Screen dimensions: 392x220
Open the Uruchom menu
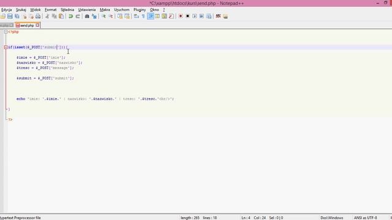[x=122, y=10]
